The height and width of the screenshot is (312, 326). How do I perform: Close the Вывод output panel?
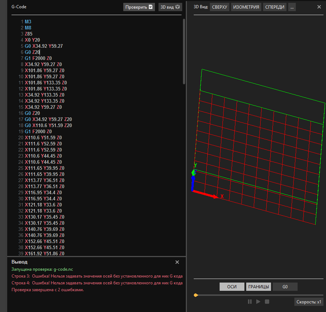point(177,262)
